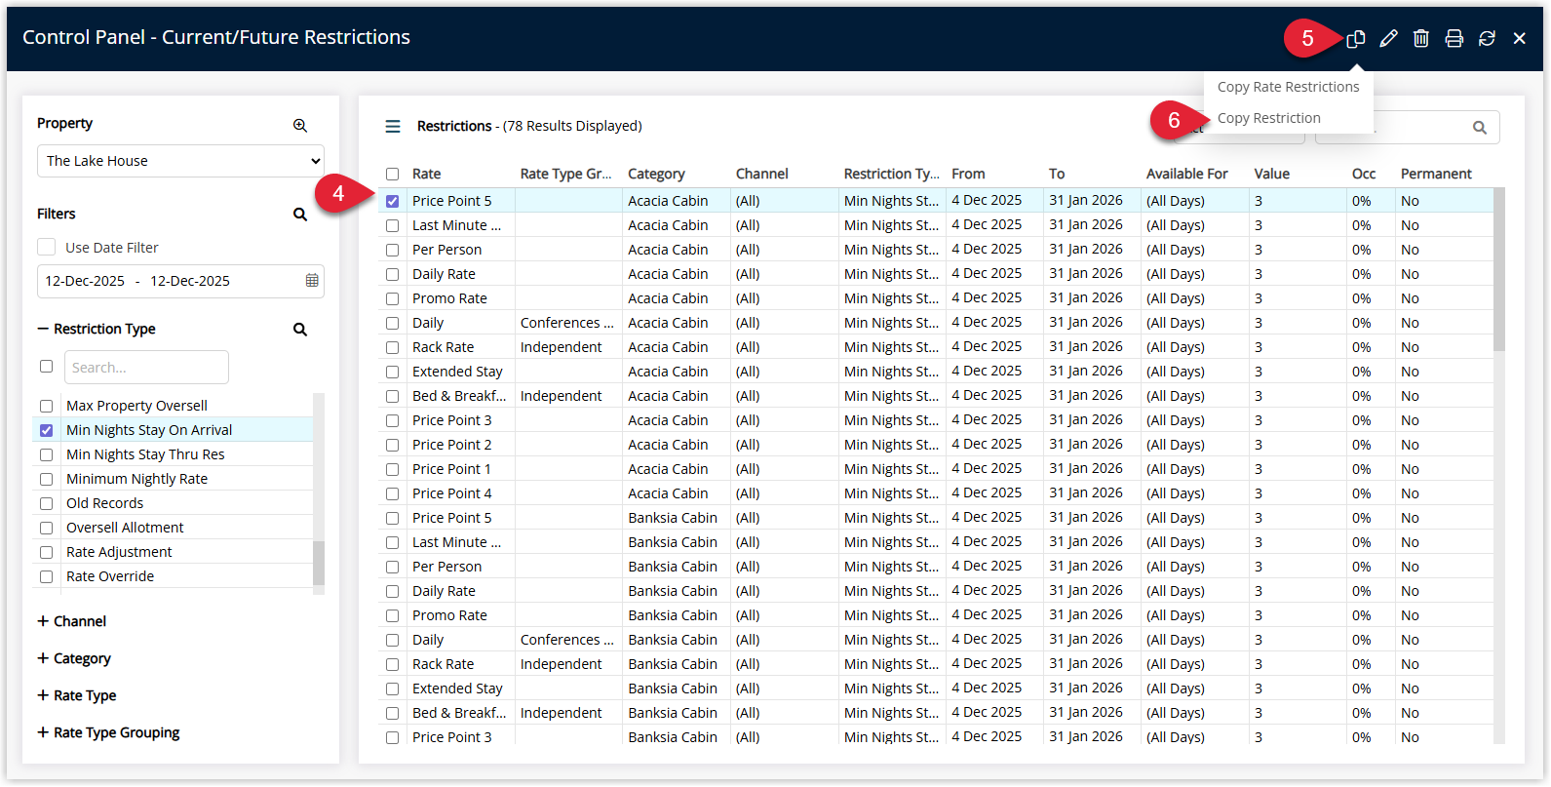Choose Copy Rate Restrictions menu item
The image size is (1551, 787).
coord(1288,87)
